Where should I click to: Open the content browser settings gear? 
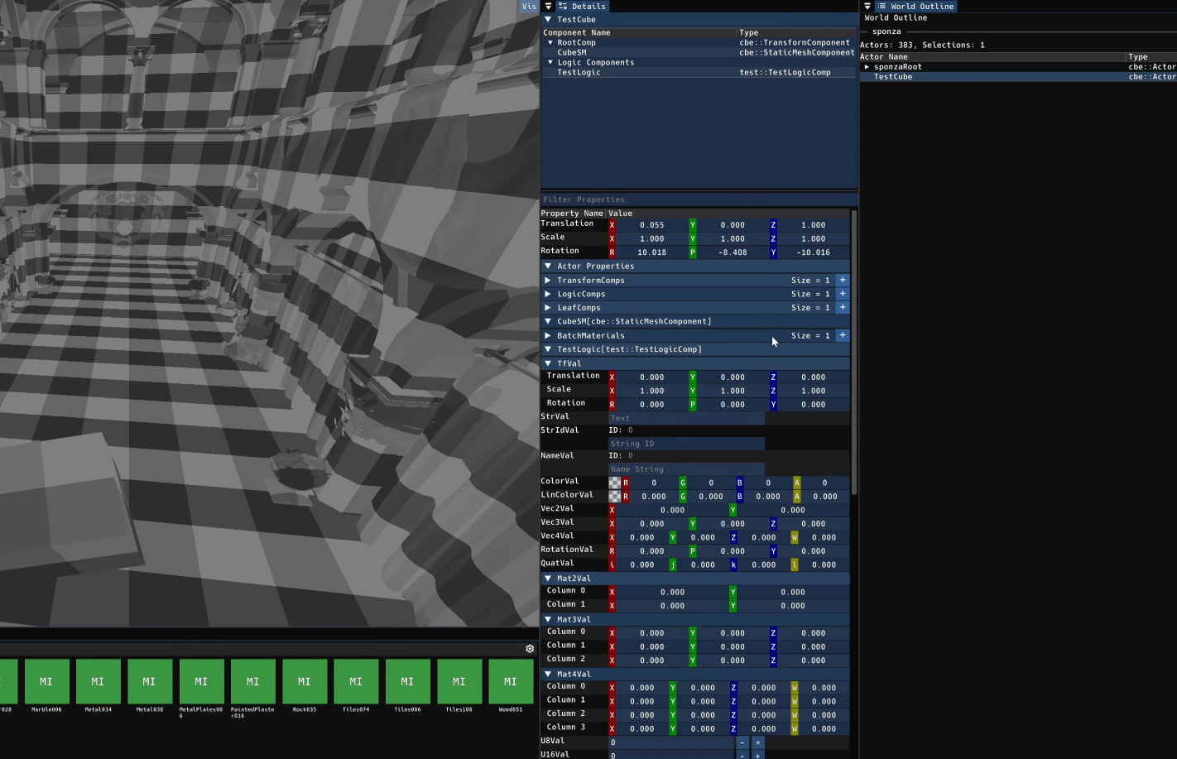pos(530,649)
